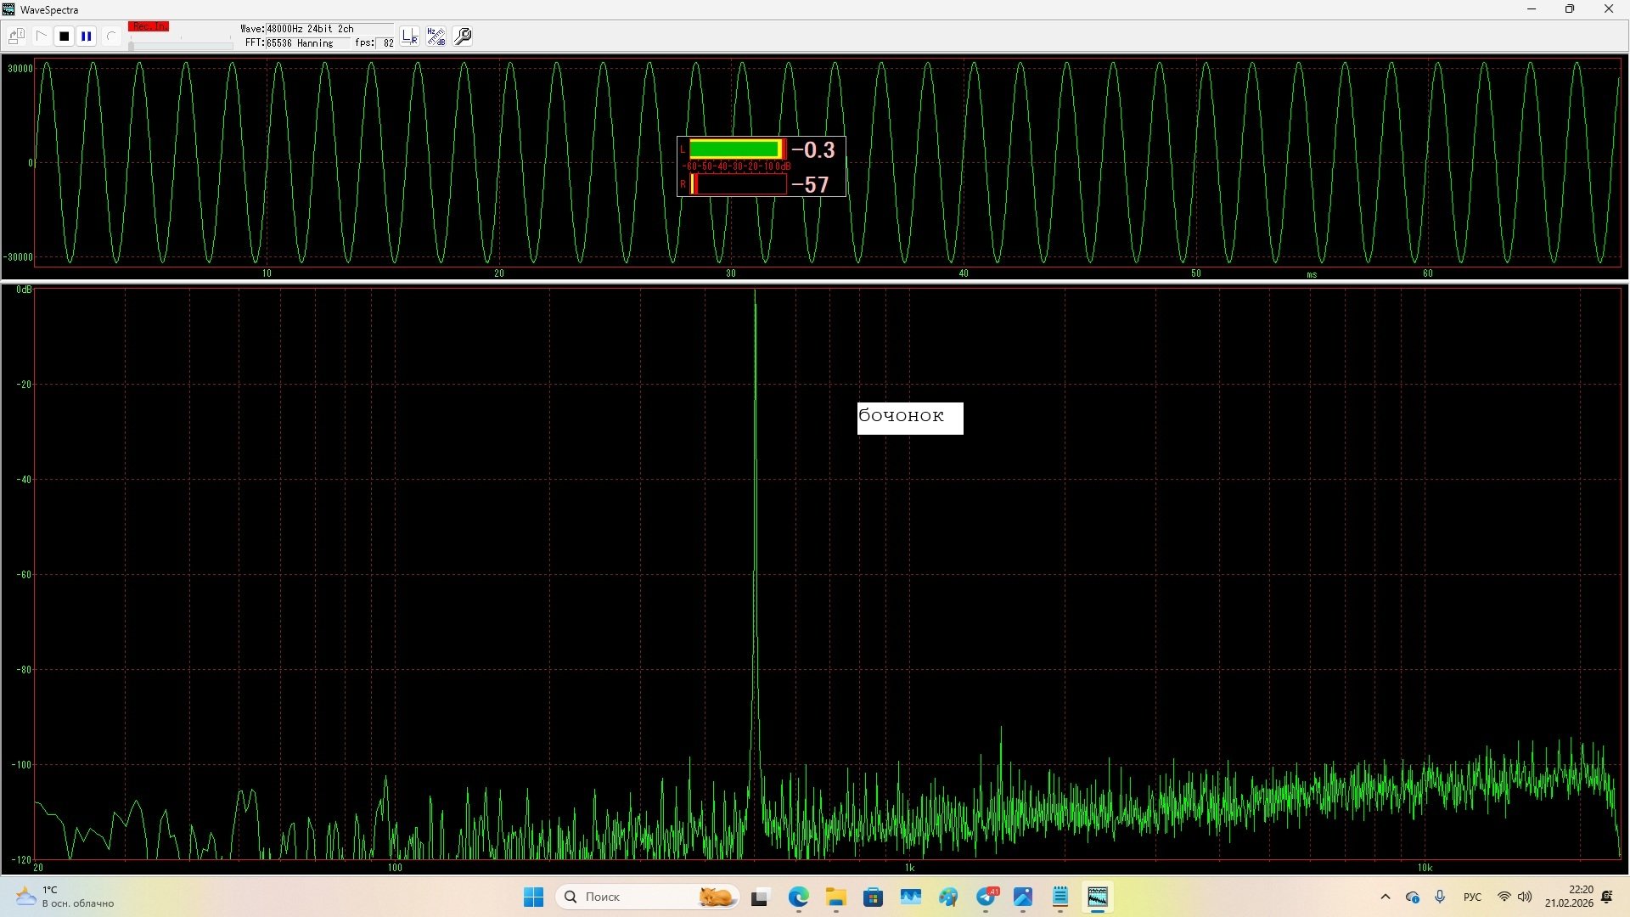Open Telegram from the taskbar
This screenshot has height=917, width=1630.
(x=986, y=897)
